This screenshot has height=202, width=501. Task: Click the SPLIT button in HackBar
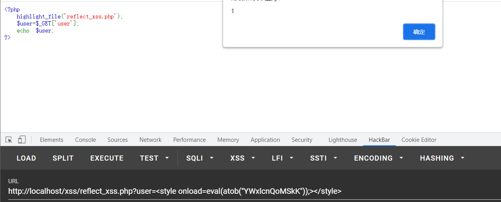click(x=63, y=158)
